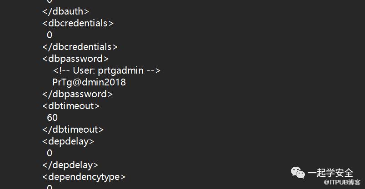Click the PrTg@dmin2018 password text
This screenshot has height=189, width=365.
(89, 82)
